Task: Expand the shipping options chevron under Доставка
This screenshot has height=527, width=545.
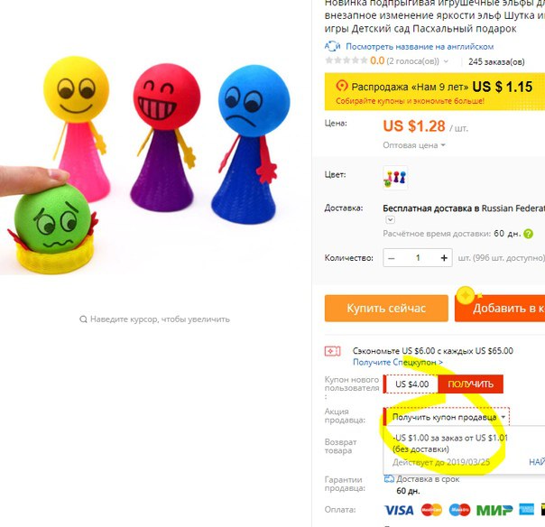Action: coord(390,219)
